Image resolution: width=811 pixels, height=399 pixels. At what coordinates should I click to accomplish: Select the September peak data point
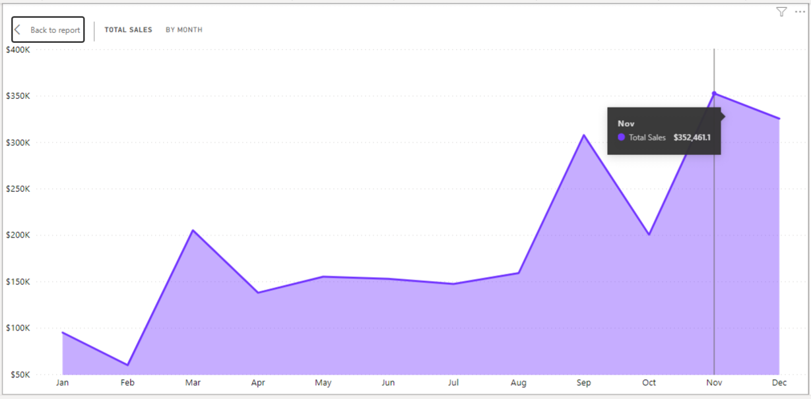pyautogui.click(x=583, y=135)
